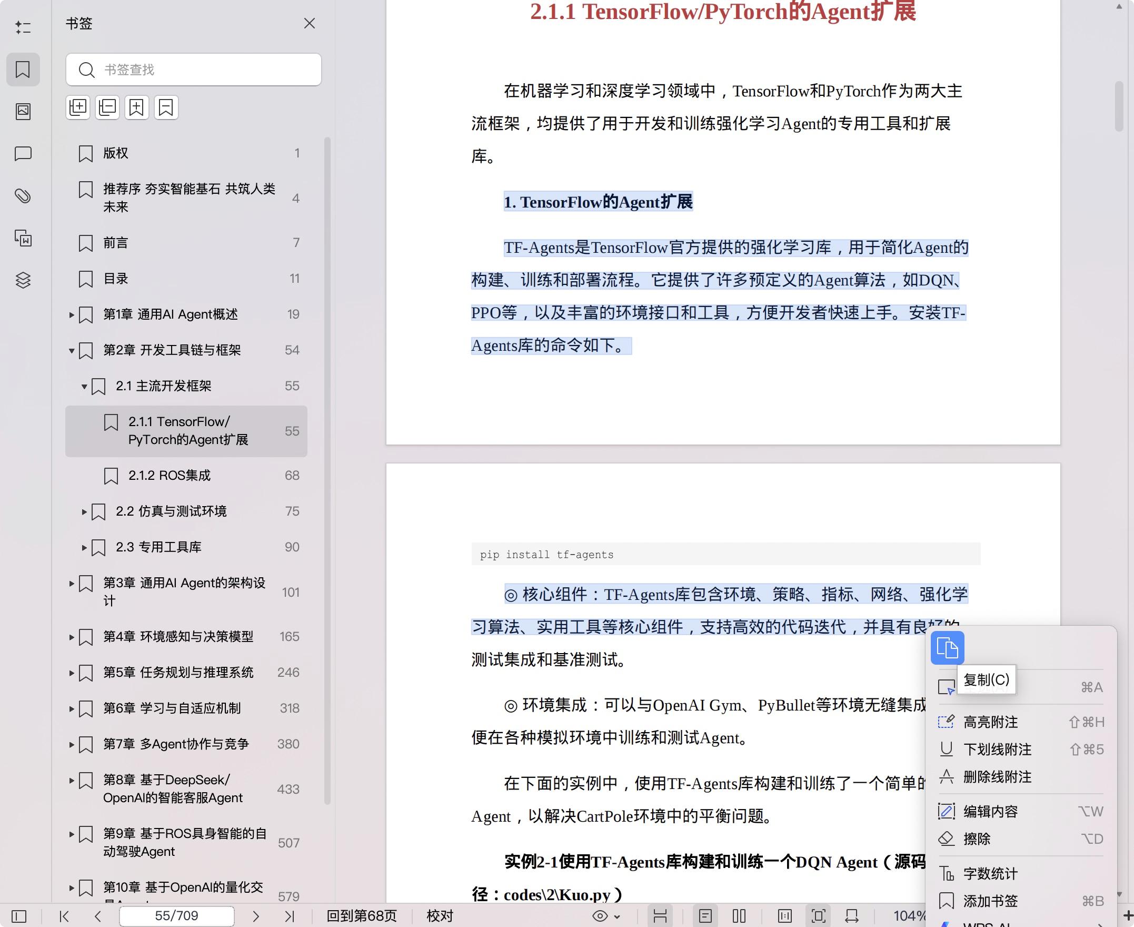The height and width of the screenshot is (927, 1134).
Task: Choose 字数统计 from context menu
Action: (x=1021, y=874)
